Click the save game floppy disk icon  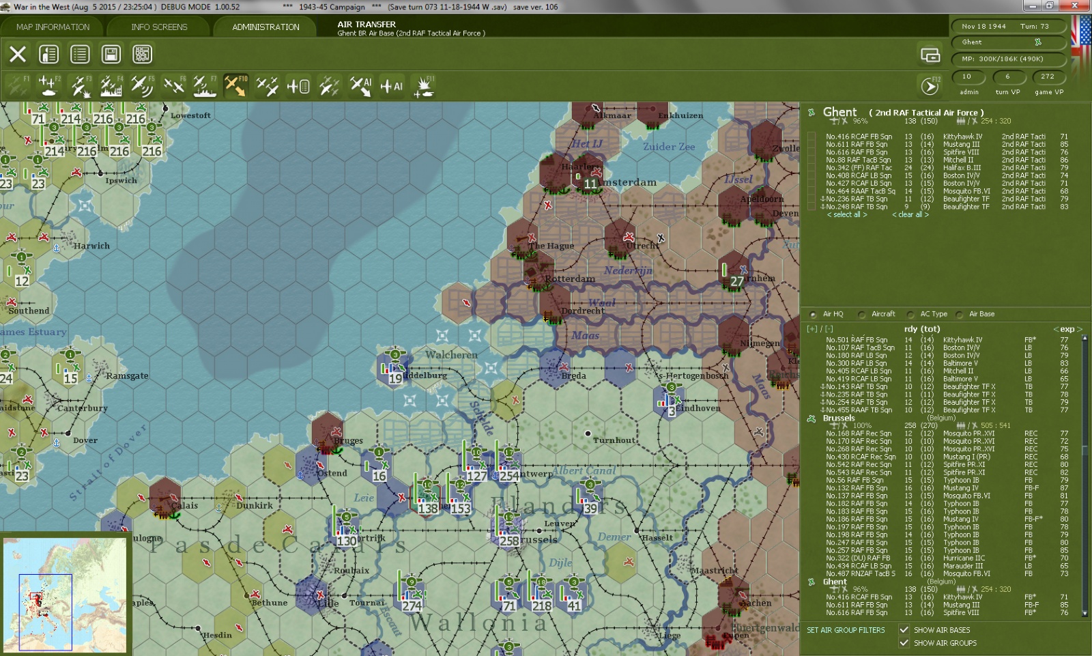(x=111, y=54)
